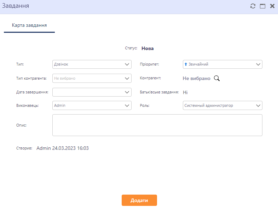Open the Виконавець dropdown showing Admin
The width and height of the screenshot is (278, 208).
(x=92, y=105)
